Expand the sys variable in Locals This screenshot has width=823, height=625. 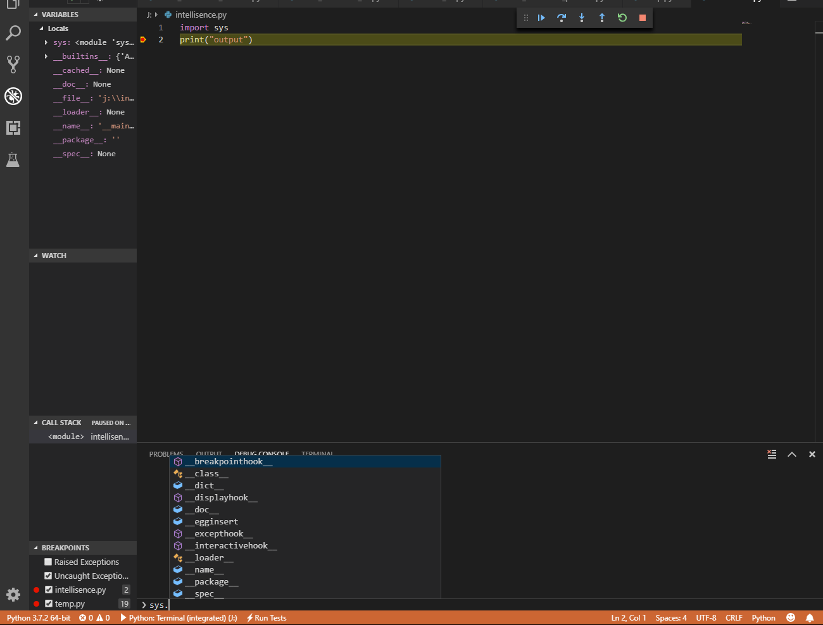click(45, 42)
